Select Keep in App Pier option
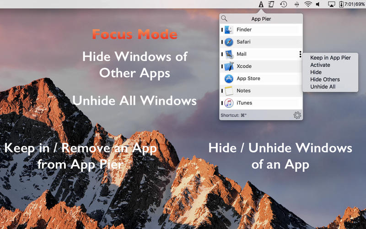This screenshot has width=366, height=229. 330,58
